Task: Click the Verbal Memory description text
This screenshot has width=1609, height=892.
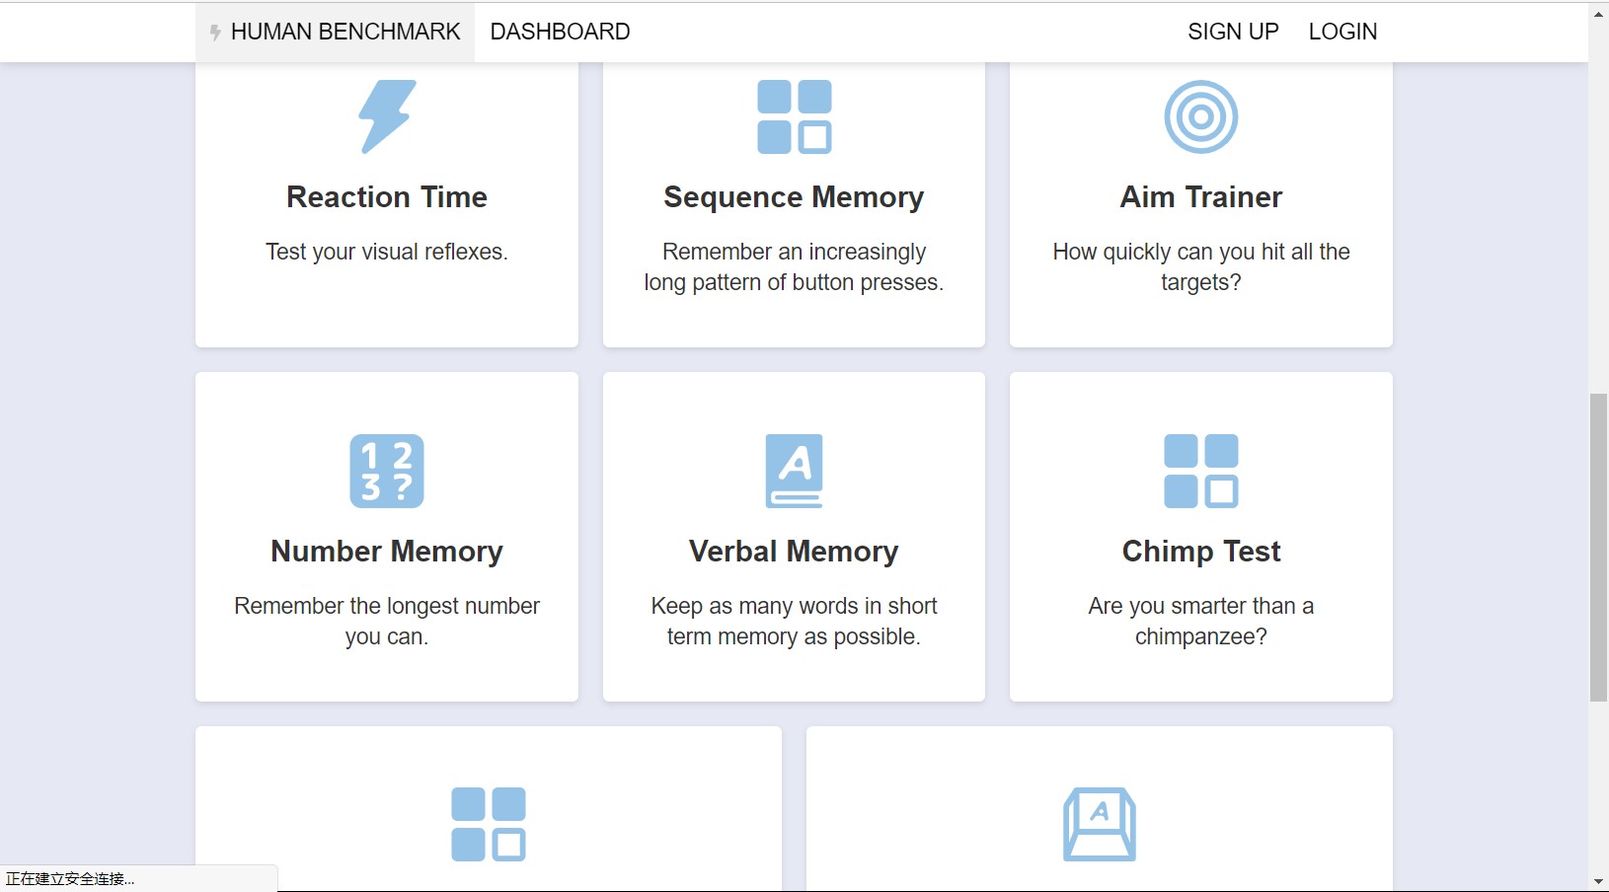Action: tap(795, 622)
